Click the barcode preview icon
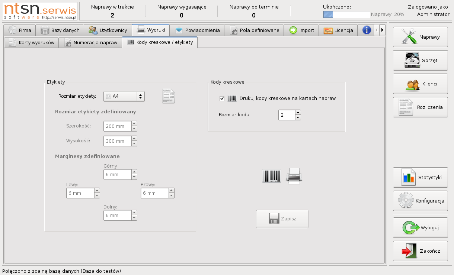The height and width of the screenshot is (275, 454). coord(271,176)
